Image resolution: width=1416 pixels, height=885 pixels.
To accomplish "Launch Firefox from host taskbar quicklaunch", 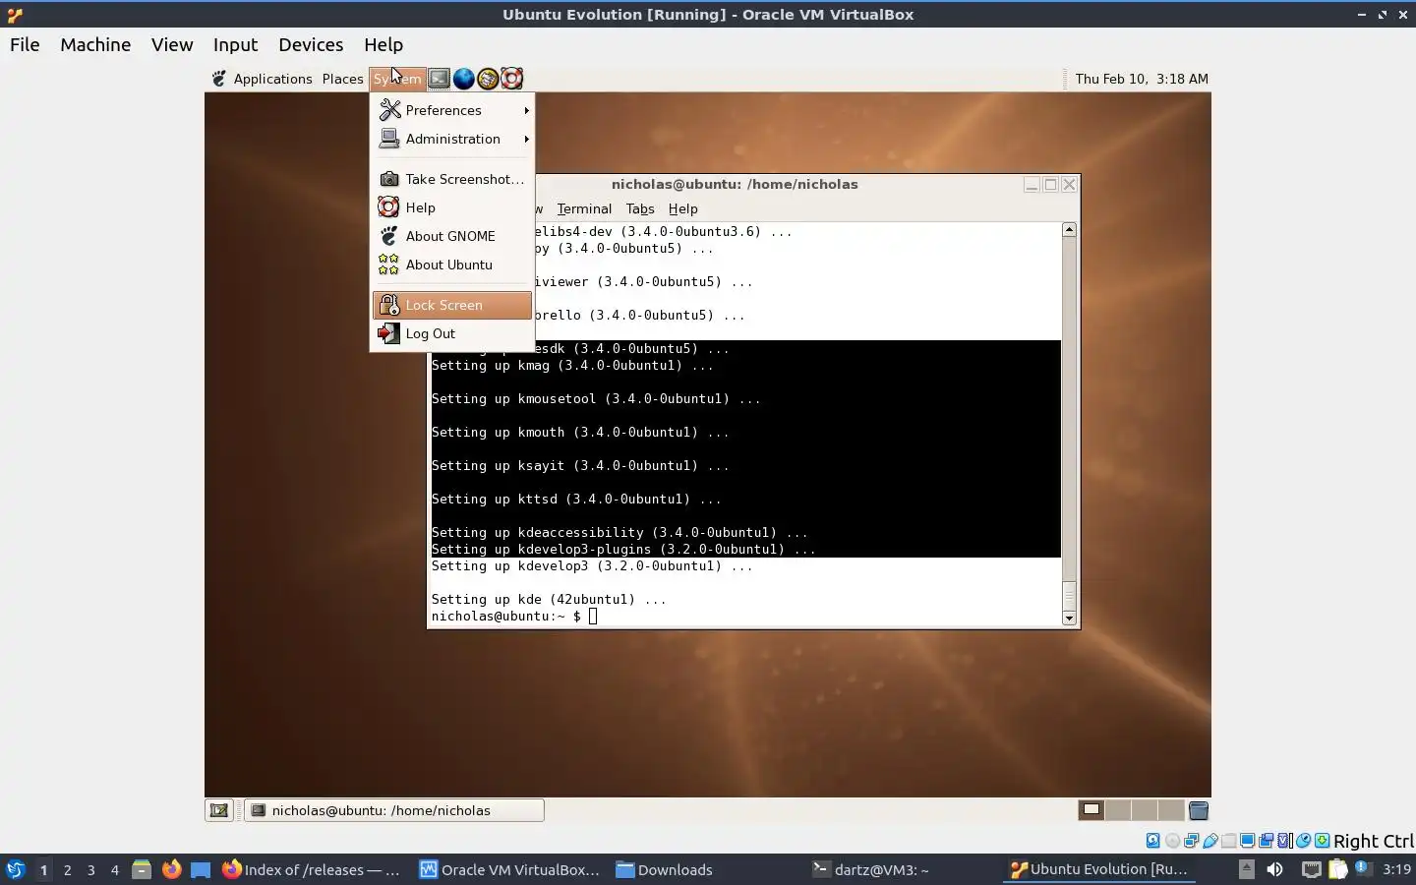I will [x=171, y=869].
